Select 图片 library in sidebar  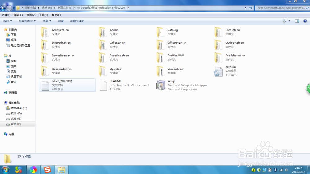[x=14, y=66]
